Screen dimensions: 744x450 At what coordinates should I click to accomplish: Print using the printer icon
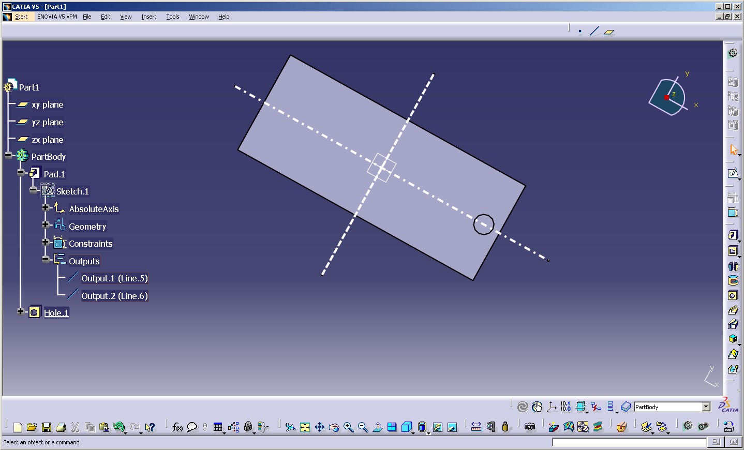tap(61, 427)
